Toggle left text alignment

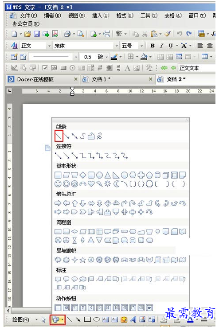[x=200, y=46]
